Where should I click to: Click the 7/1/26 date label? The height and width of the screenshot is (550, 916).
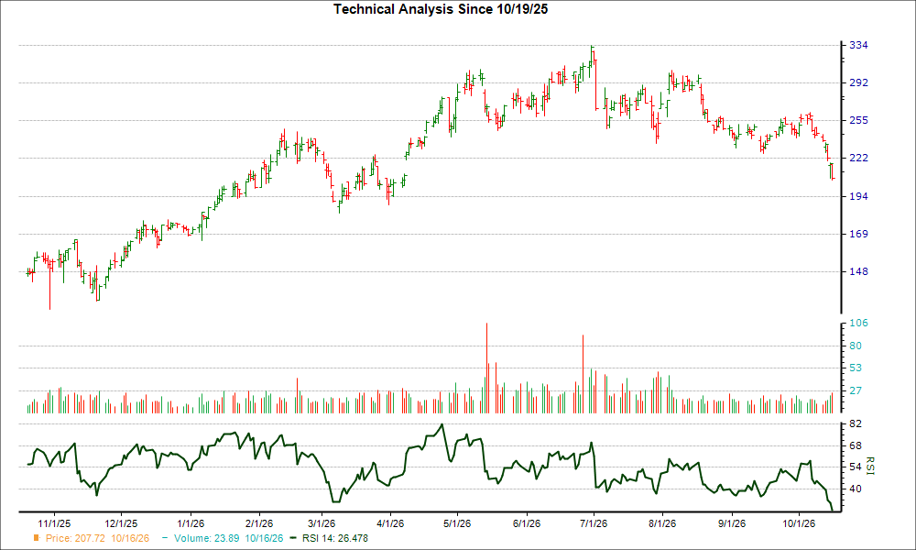[594, 523]
